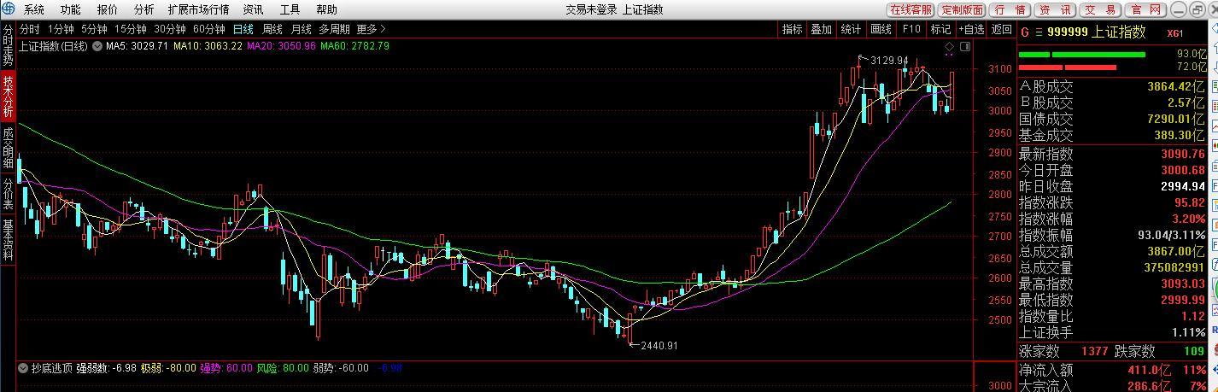Open the 分价表 side tab
The image size is (1218, 392).
[8, 193]
